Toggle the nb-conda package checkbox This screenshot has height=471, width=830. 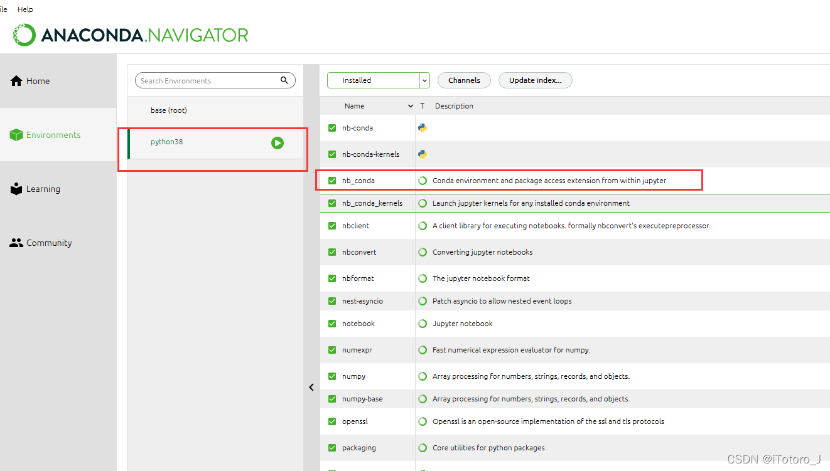332,128
